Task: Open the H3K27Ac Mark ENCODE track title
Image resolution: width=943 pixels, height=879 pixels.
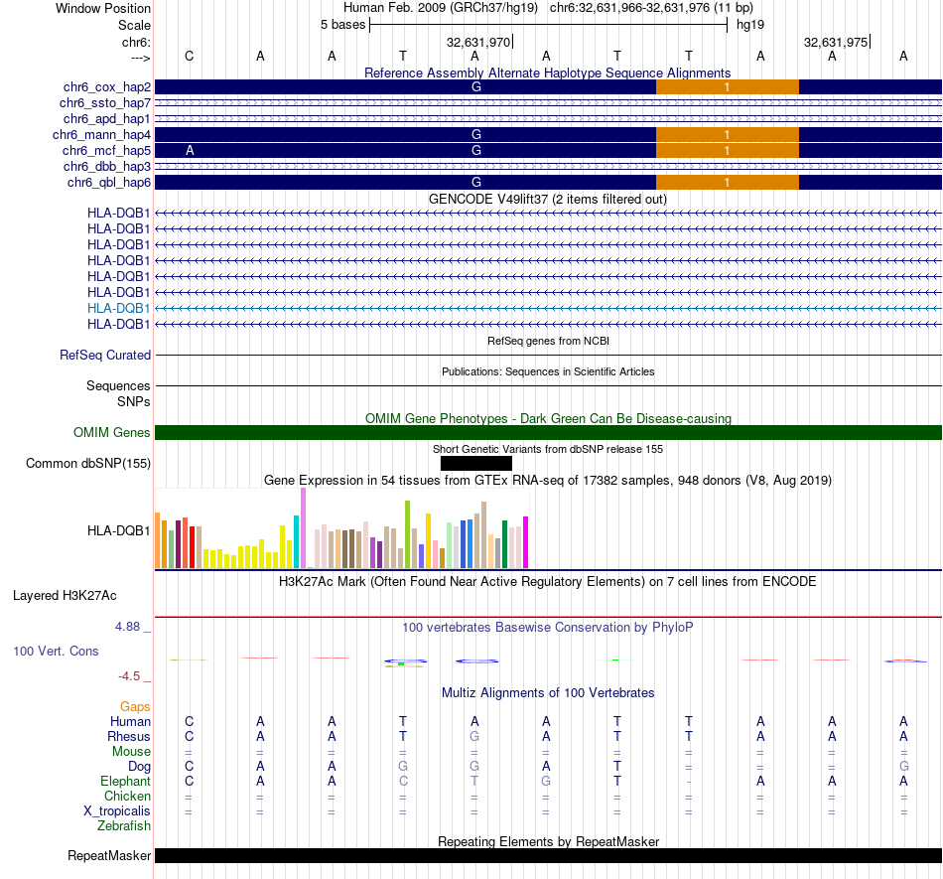Action: pos(548,582)
